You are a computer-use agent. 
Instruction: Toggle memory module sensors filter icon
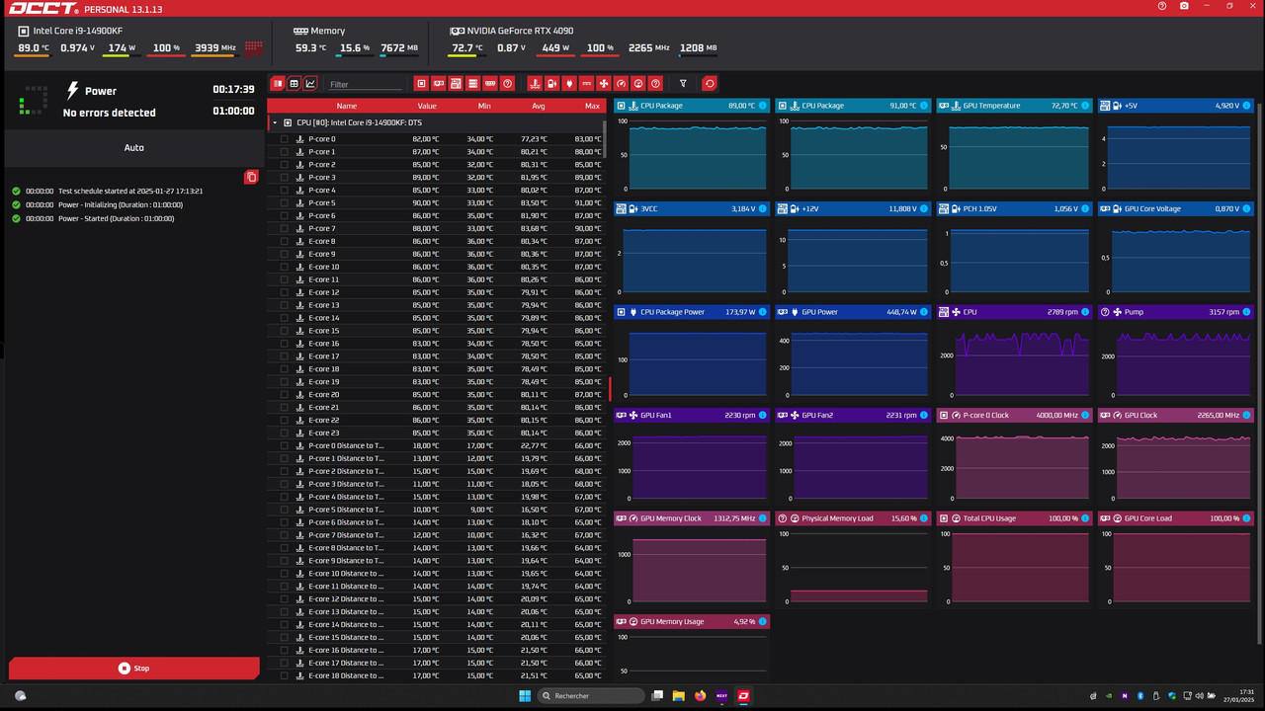point(490,84)
